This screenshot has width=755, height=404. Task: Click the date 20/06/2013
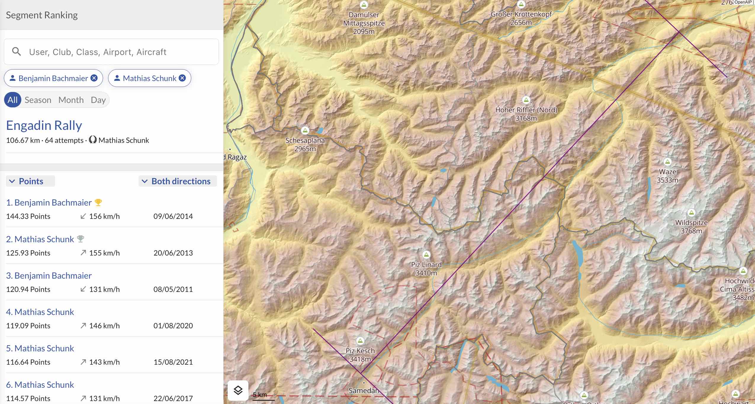[x=173, y=253]
